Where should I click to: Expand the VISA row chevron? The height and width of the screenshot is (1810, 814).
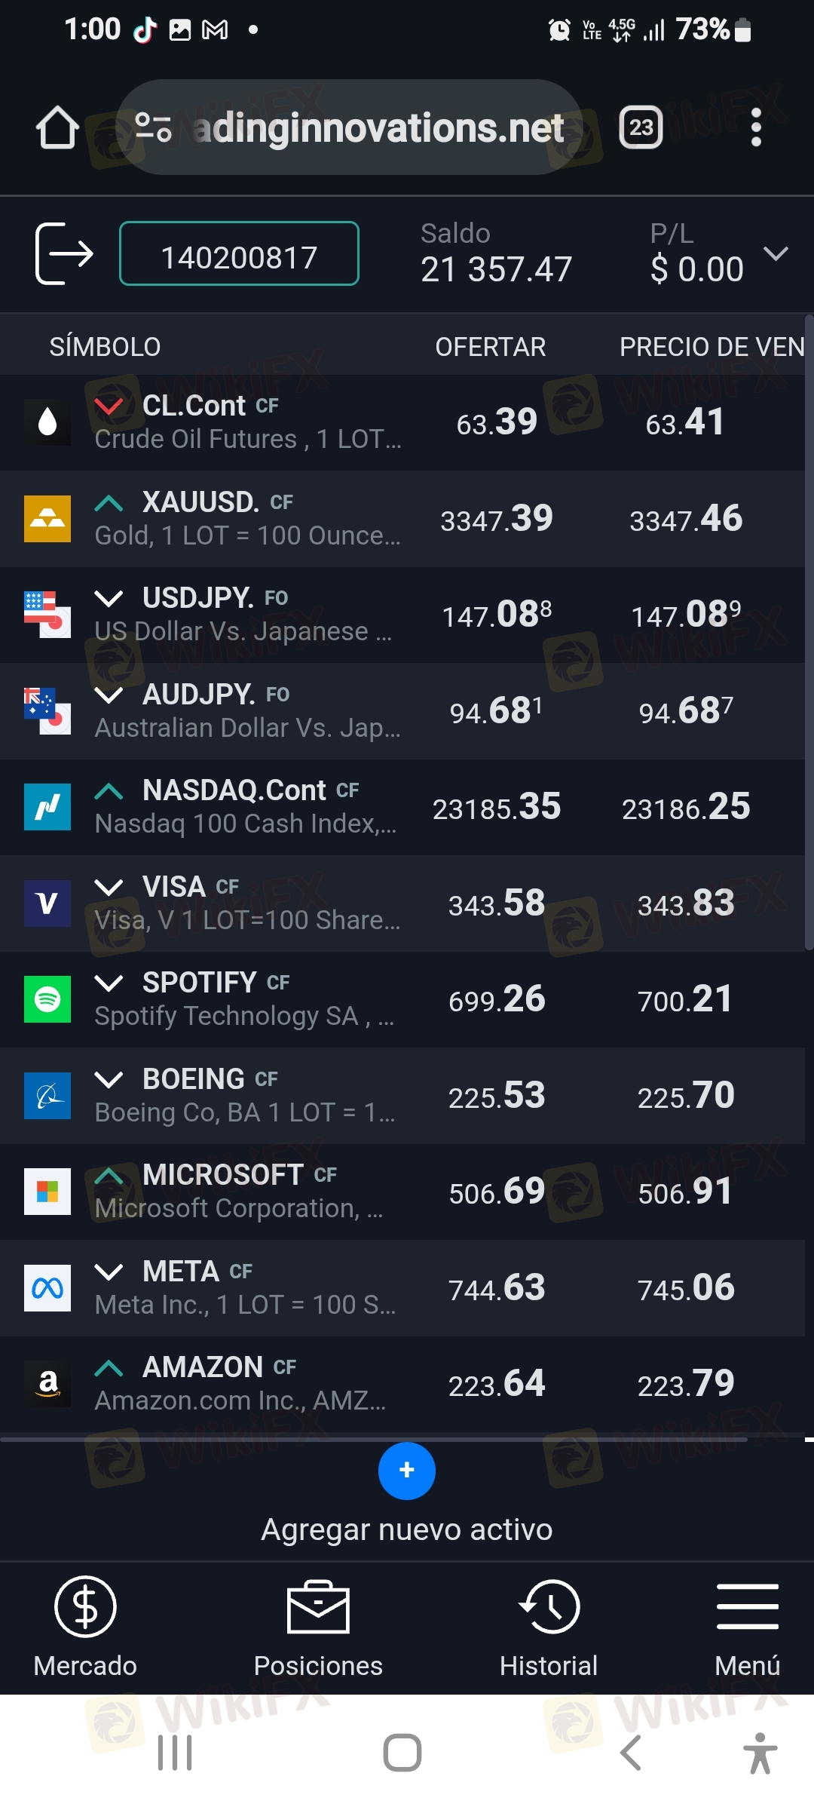pyautogui.click(x=109, y=887)
